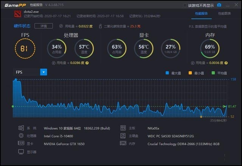Click the CPU 34% usage gauge
The height and width of the screenshot is (166, 242).
pyautogui.click(x=57, y=49)
